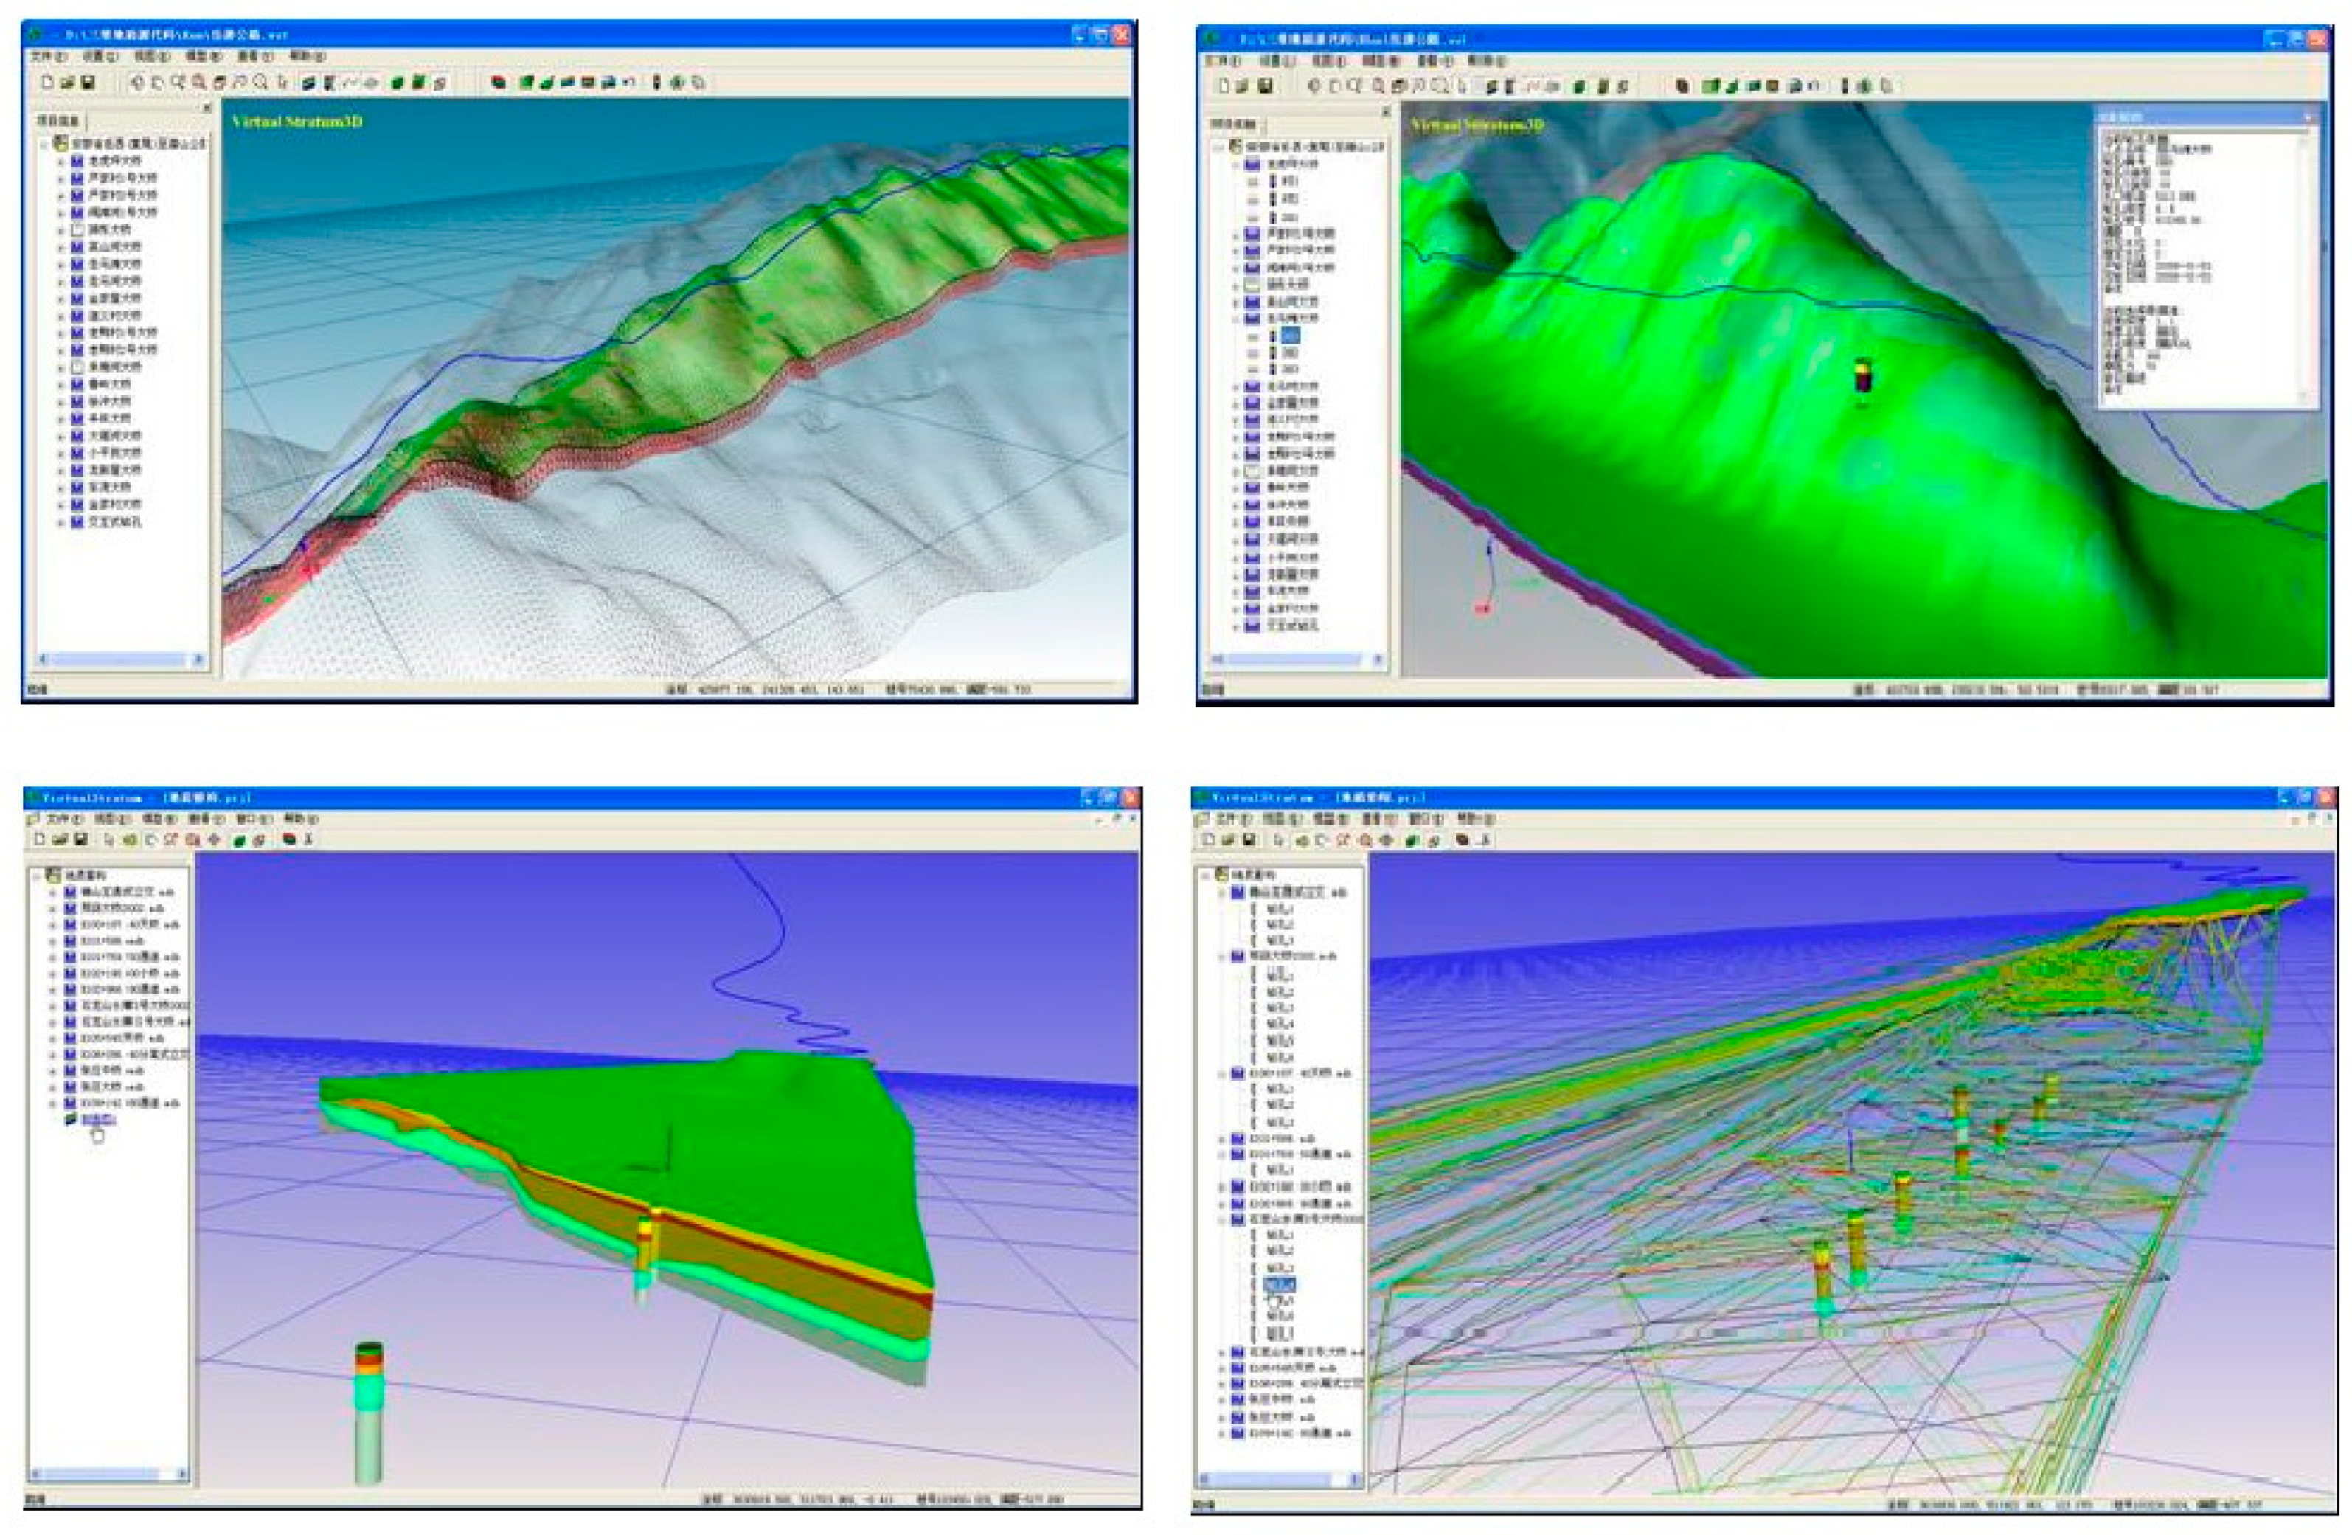Click the horizontal scrollbar of the ridge terrain project tree

117,658
